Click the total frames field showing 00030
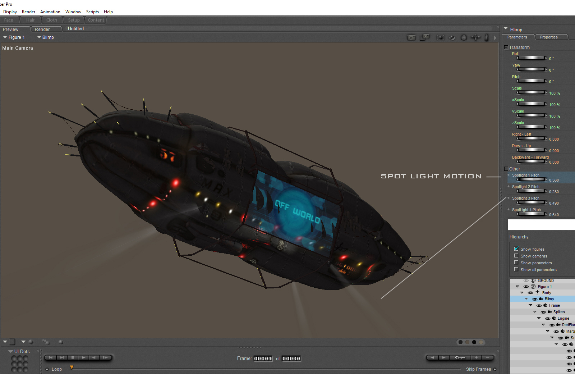 pos(291,359)
